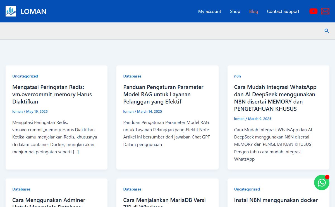Click the email envelope icon
Screen dimensions: 335x207
[x=325, y=11]
